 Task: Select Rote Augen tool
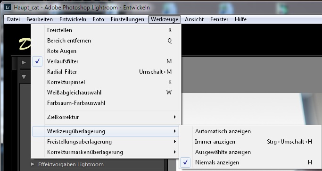[106, 51]
